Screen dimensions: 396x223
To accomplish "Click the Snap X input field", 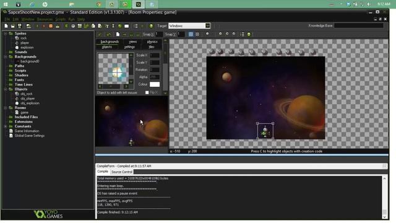I will click(159, 34).
